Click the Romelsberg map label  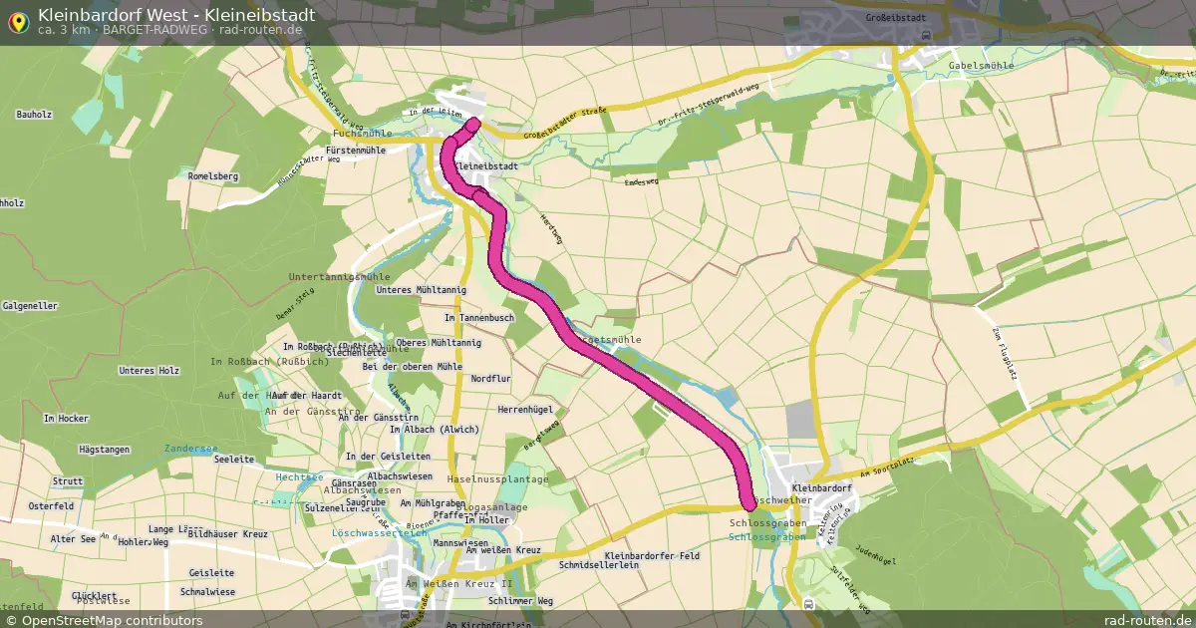point(213,176)
